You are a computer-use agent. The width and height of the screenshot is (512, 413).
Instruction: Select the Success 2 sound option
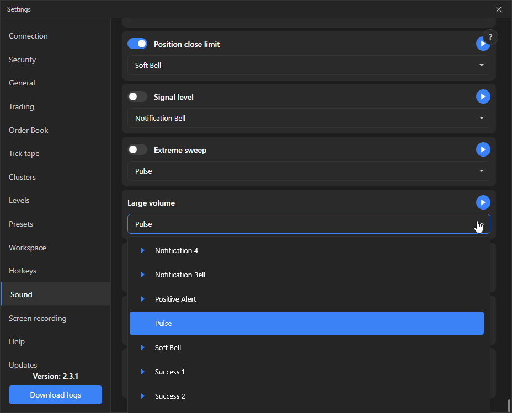point(307,396)
